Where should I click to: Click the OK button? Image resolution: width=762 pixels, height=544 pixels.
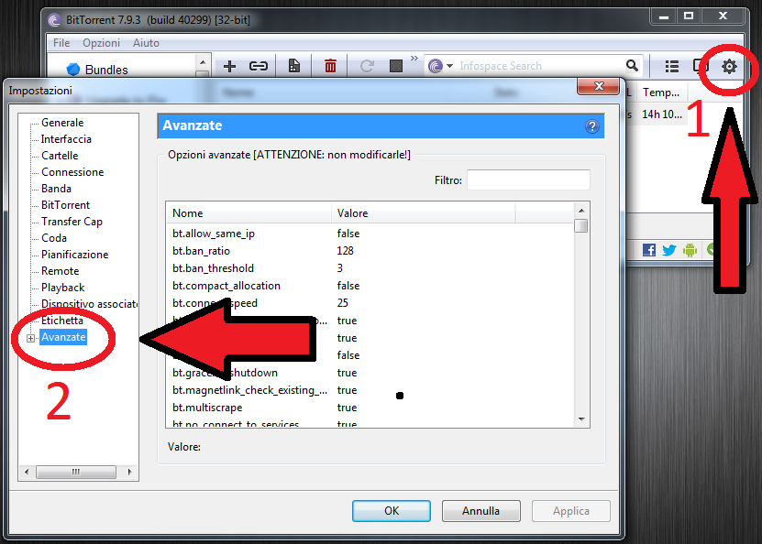pyautogui.click(x=392, y=511)
